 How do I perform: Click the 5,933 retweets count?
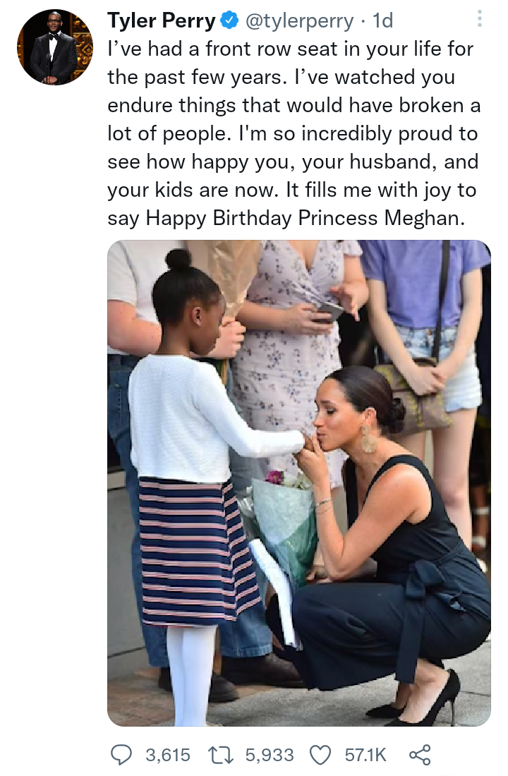[x=270, y=755]
